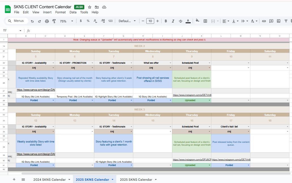Open Instagram link in Thursday Week 2

192,95
